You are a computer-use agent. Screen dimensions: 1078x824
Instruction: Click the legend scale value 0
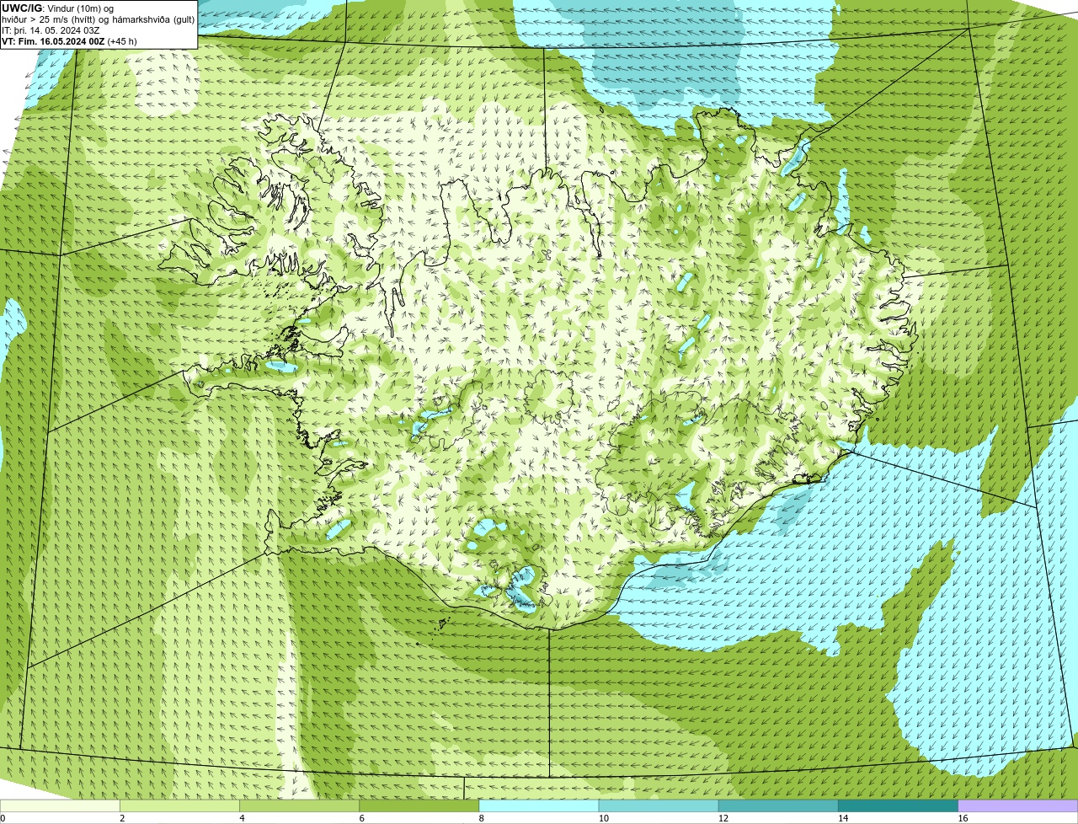(3, 818)
